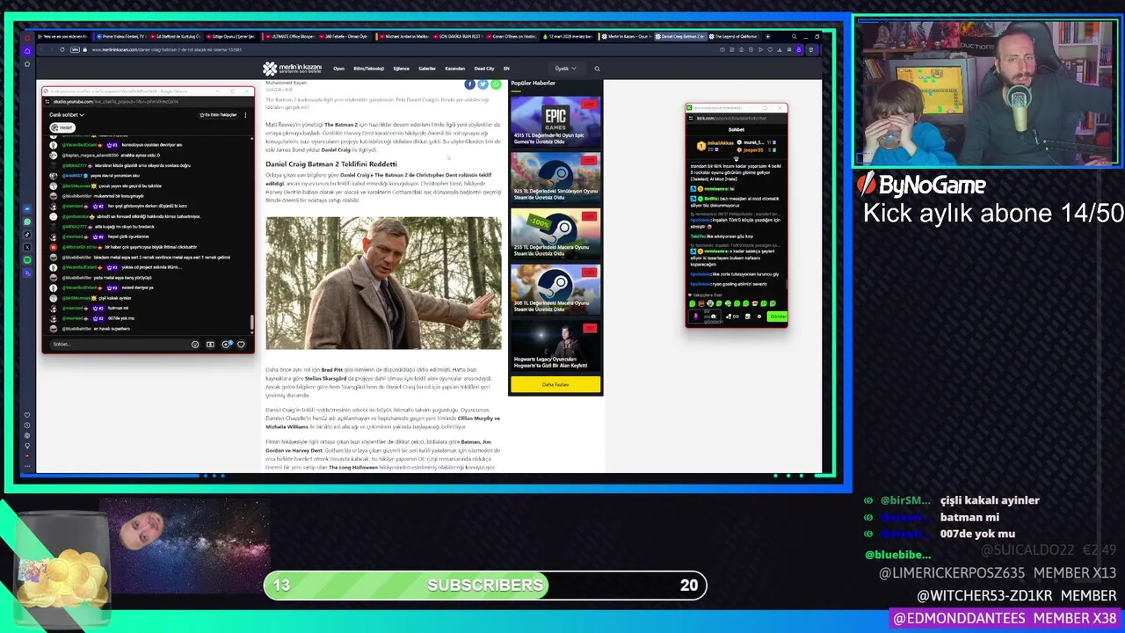Open the Merlin'in Kazanı site logo
The width and height of the screenshot is (1125, 633).
(x=292, y=69)
